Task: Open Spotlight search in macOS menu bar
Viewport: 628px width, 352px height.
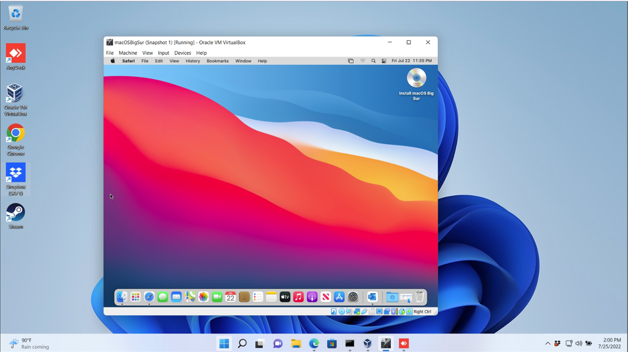Action: [x=373, y=61]
